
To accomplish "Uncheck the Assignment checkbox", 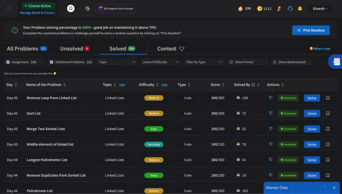I will 8,62.
